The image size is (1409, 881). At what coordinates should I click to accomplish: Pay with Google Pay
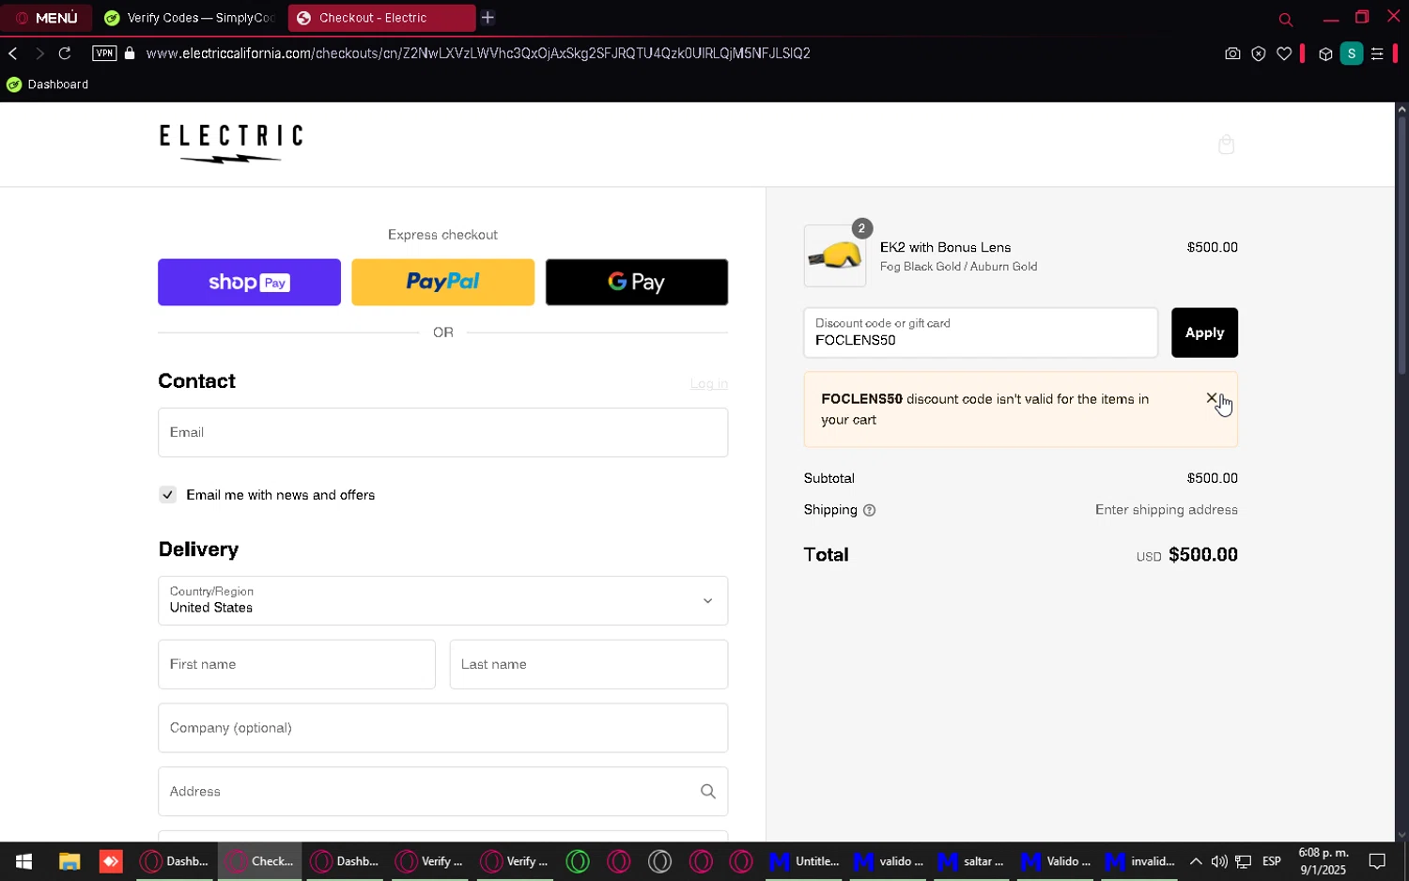[637, 282]
